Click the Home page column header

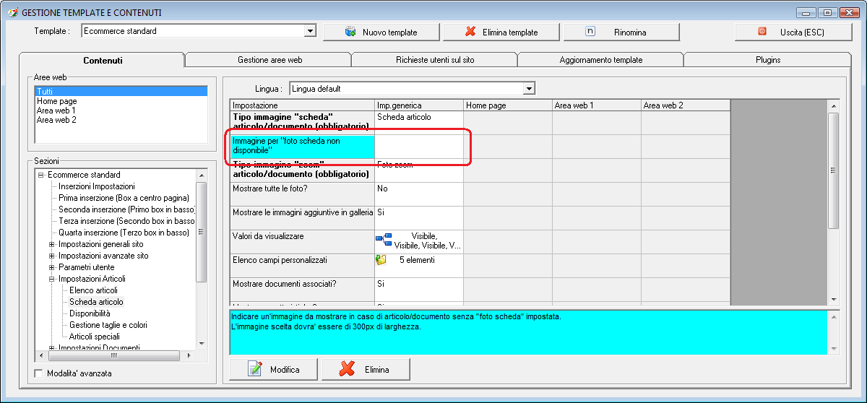coord(508,105)
